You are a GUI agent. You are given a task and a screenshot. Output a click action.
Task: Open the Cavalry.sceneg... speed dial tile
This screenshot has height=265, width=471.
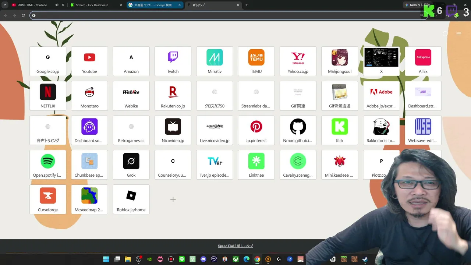[298, 165]
